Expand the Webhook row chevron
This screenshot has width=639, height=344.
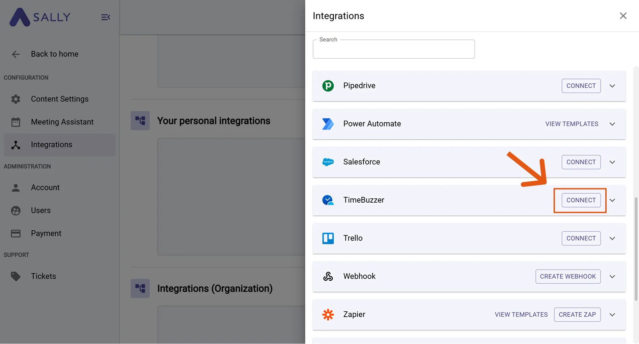coord(612,276)
